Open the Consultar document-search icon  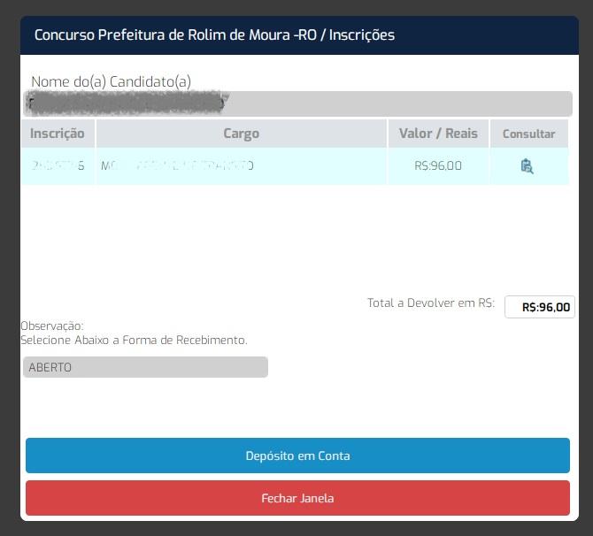point(527,166)
